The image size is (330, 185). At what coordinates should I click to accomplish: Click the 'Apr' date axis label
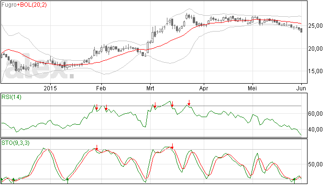click(x=204, y=88)
